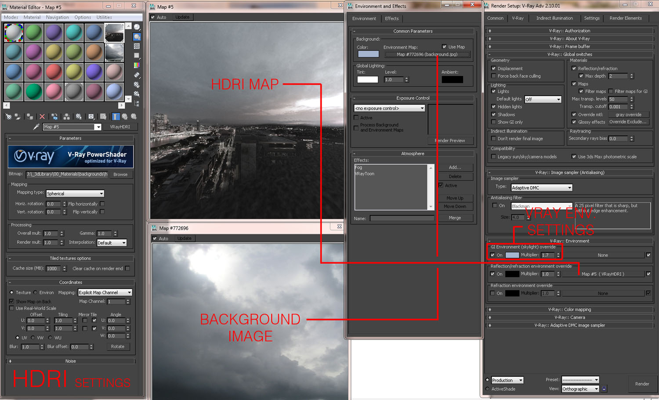Click the Get Material icon
659x400 pixels.
click(x=8, y=117)
